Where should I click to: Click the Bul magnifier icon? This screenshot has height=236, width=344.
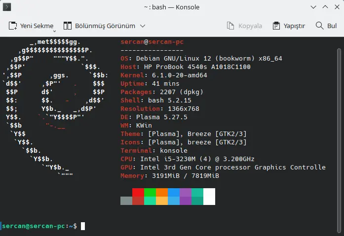(x=319, y=26)
